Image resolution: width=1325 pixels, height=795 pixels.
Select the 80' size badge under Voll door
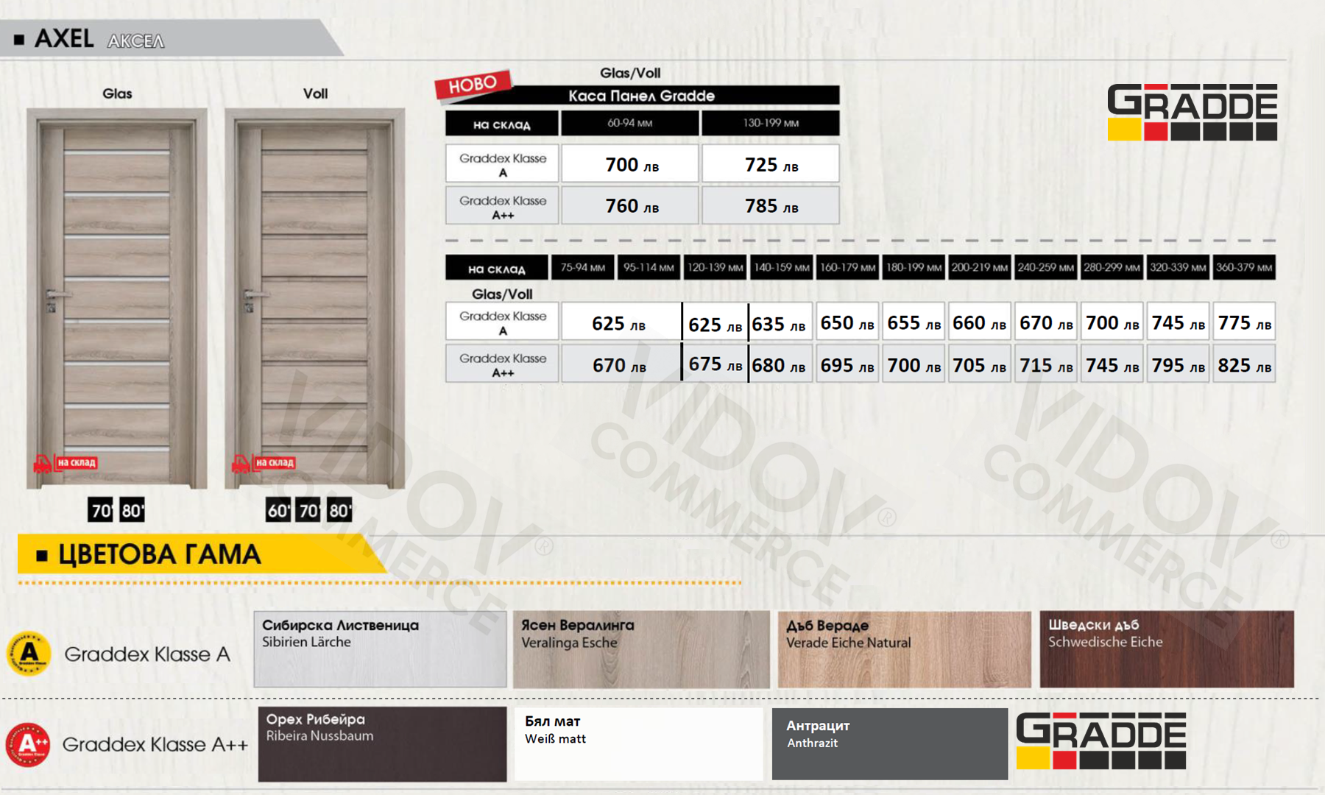pos(339,510)
